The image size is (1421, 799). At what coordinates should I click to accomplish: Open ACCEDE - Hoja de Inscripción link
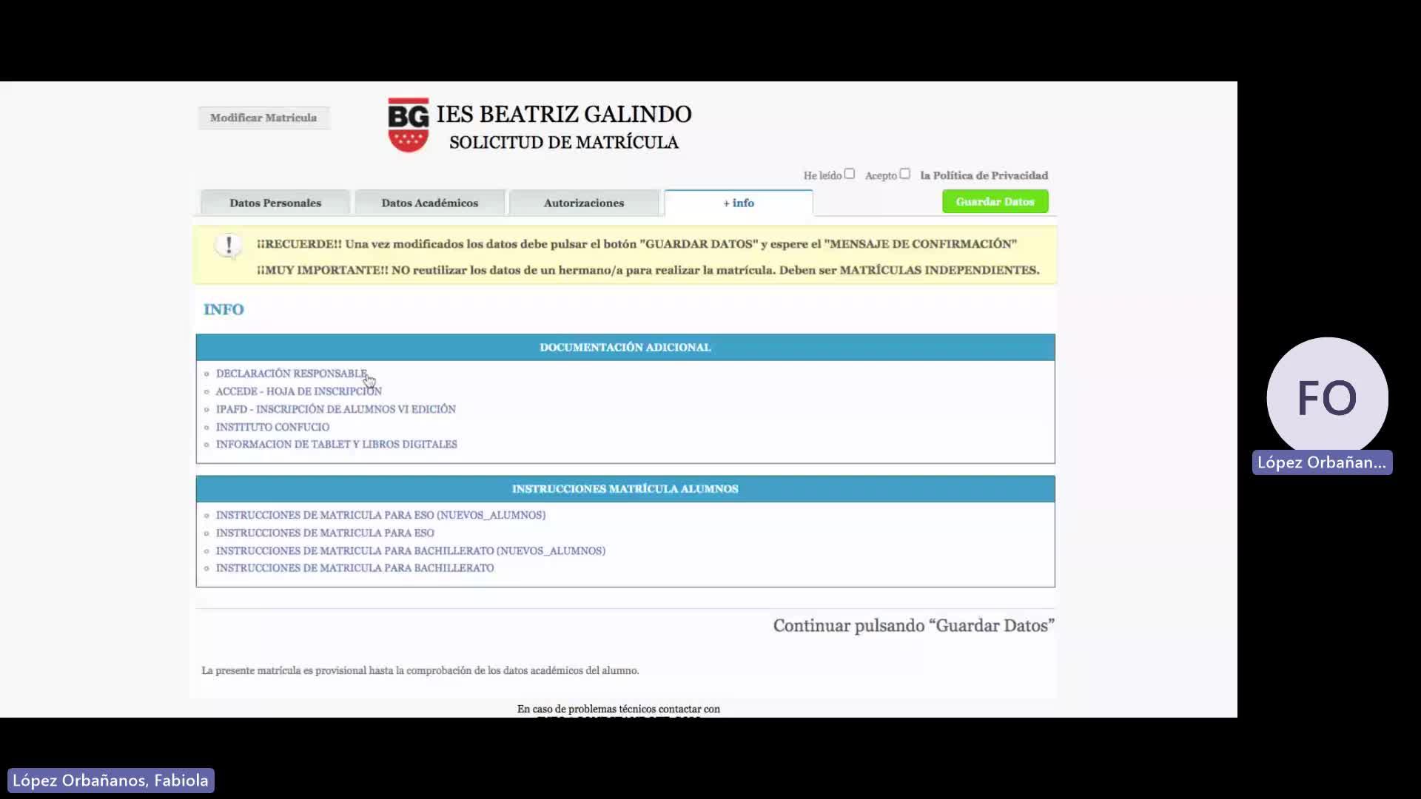coord(298,391)
